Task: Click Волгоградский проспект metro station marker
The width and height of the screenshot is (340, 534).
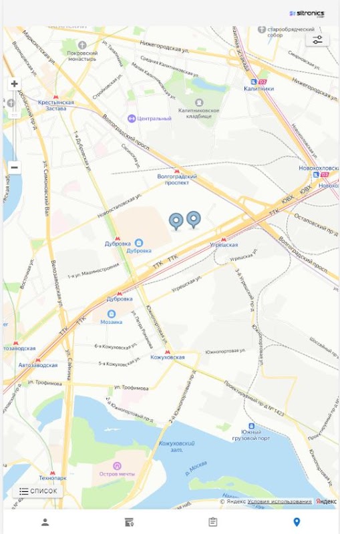Action: (x=176, y=171)
